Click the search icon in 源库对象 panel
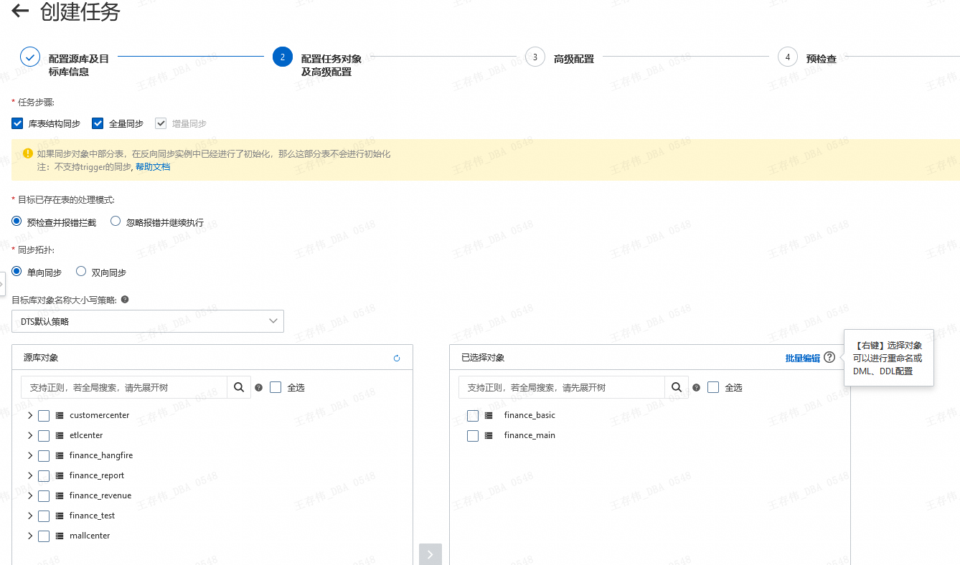 (239, 387)
